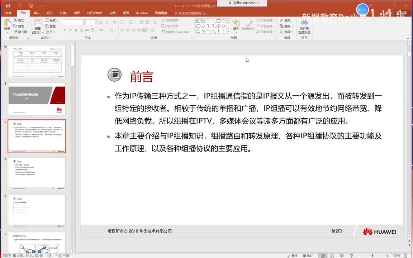Click the Increase Font Size icon

coord(101,22)
